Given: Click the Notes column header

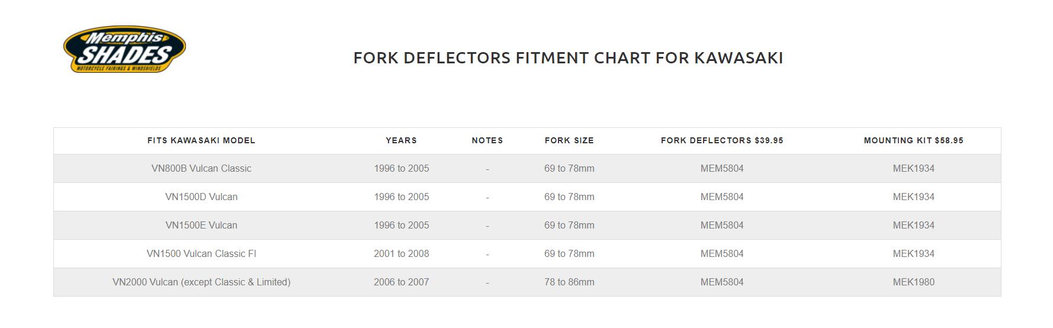Looking at the screenshot, I should [487, 141].
